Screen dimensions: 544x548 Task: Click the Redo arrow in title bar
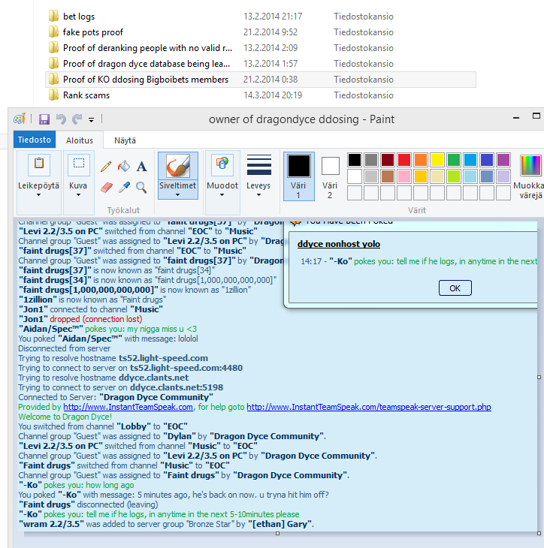(77, 119)
